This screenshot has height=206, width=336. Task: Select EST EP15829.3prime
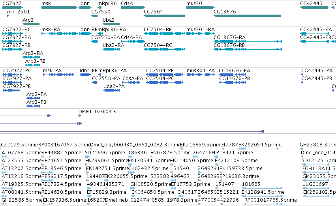(x=107, y=192)
